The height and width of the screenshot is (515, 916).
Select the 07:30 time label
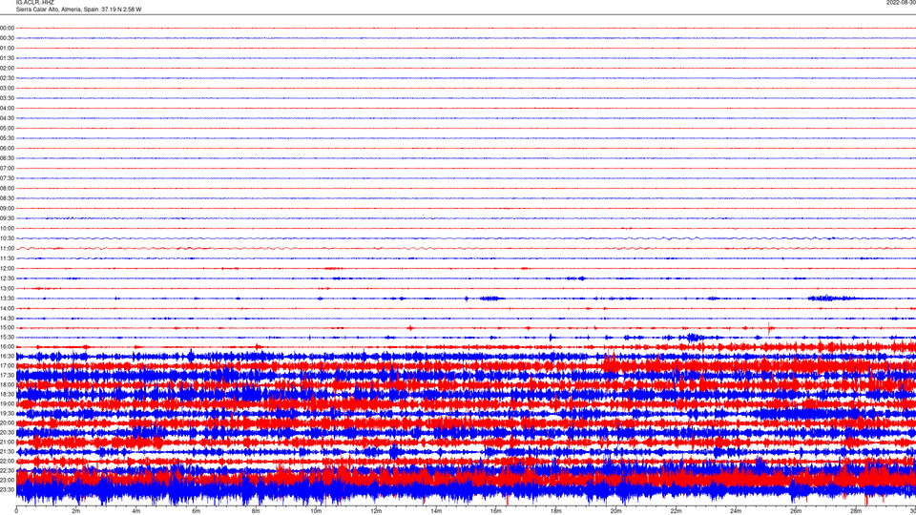(x=7, y=178)
